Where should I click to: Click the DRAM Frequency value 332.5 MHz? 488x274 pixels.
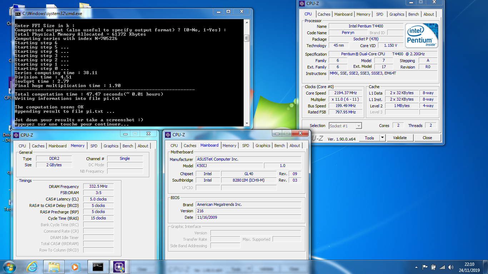click(x=99, y=187)
